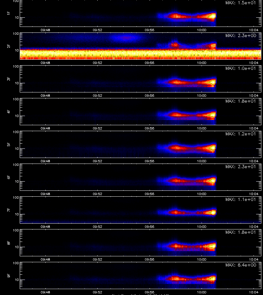The image size is (263, 295).
Task: Click the 10:04 time label below panel 1F
Action: 254,30
